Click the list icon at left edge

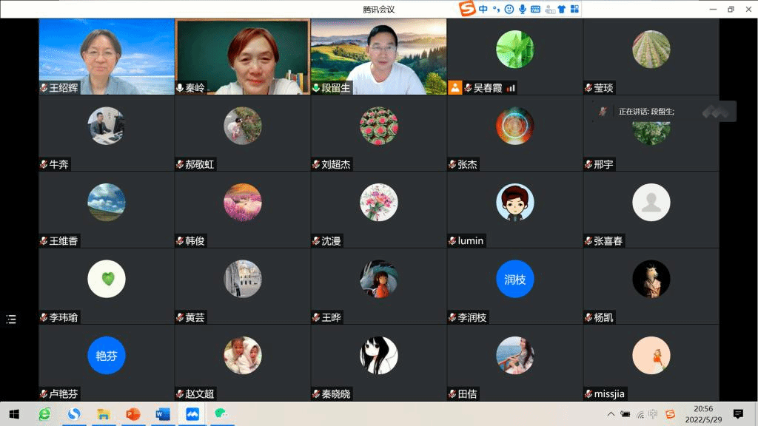pos(11,319)
